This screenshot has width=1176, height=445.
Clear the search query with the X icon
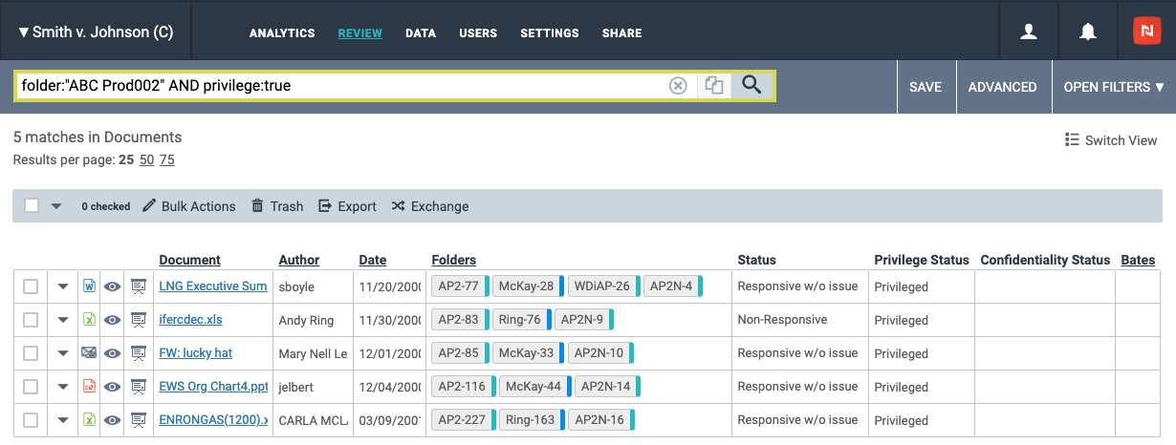678,86
